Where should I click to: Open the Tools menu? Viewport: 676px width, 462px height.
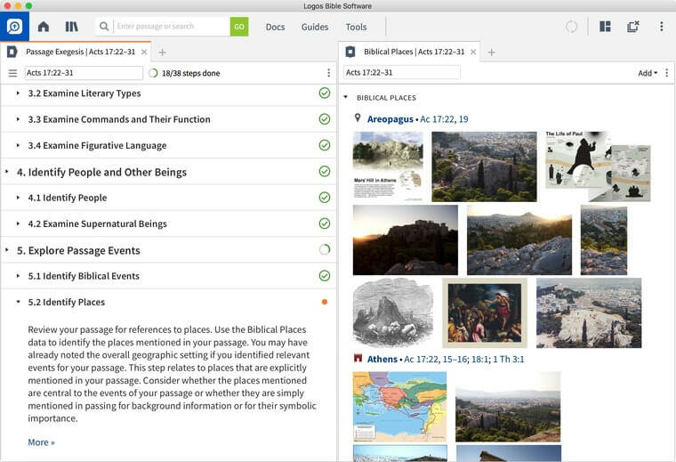coord(356,27)
